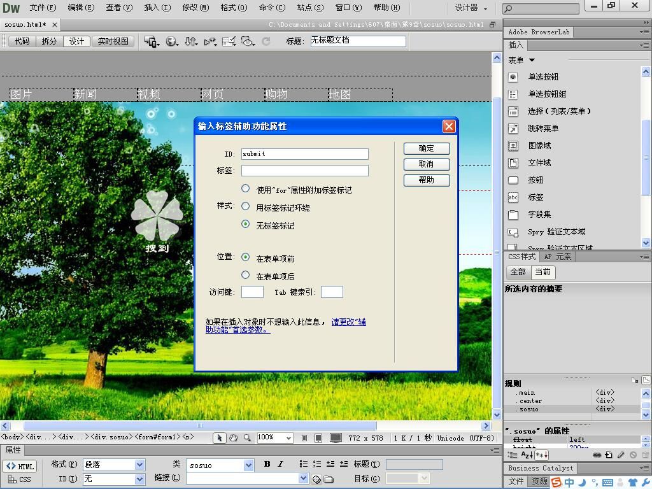Switch to the AP Elements tab
Image resolution: width=652 pixels, height=489 pixels.
558,257
